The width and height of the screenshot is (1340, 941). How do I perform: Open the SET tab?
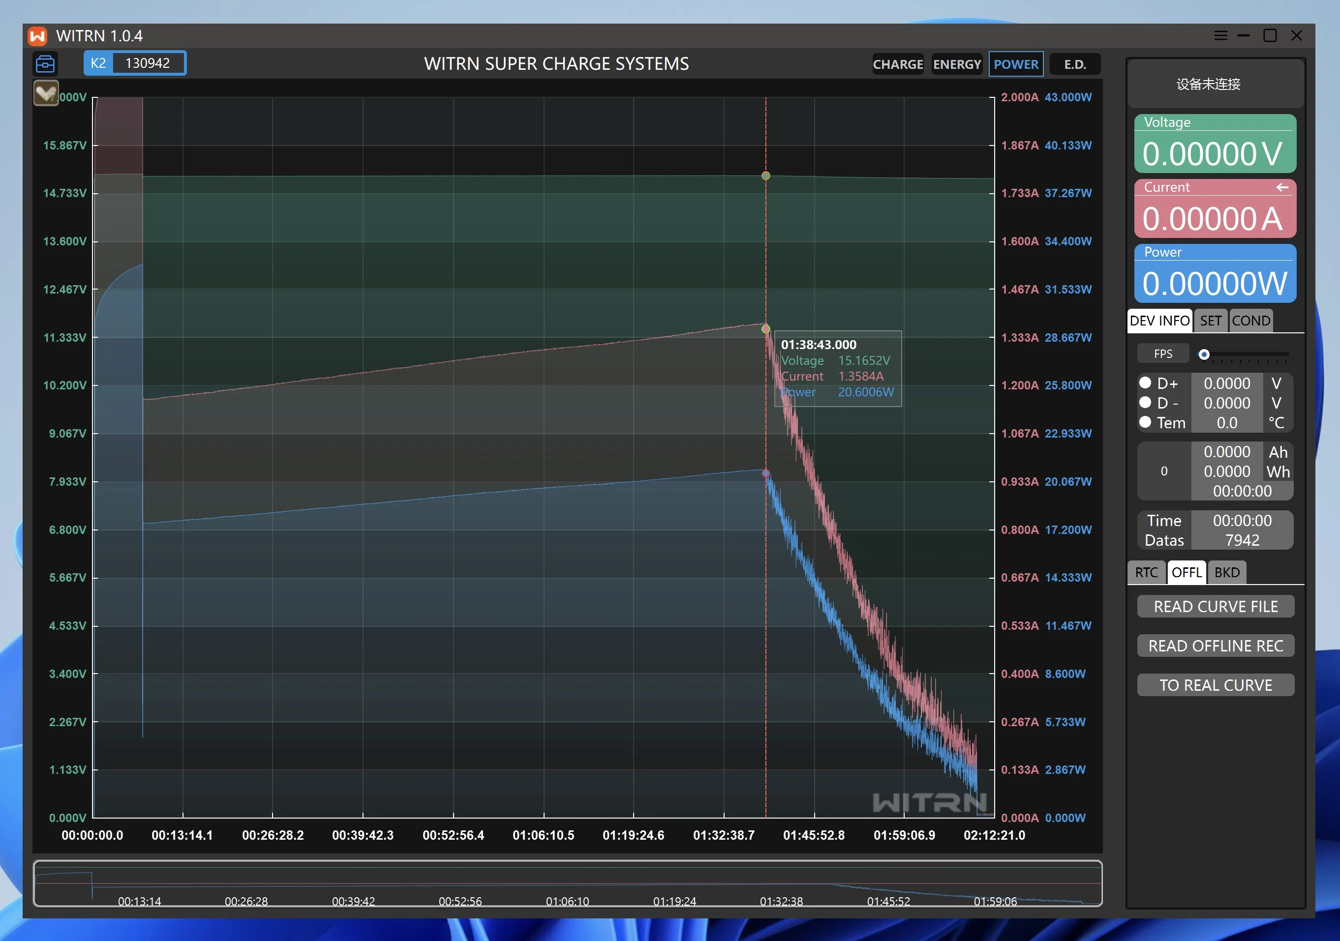coord(1211,321)
